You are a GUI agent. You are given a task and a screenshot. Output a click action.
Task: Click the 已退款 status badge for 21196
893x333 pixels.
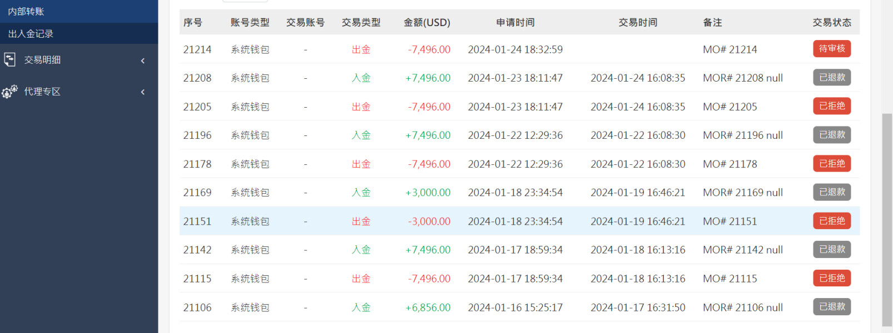832,135
